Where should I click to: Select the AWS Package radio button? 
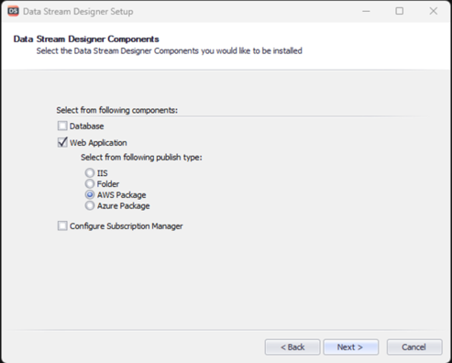click(90, 195)
